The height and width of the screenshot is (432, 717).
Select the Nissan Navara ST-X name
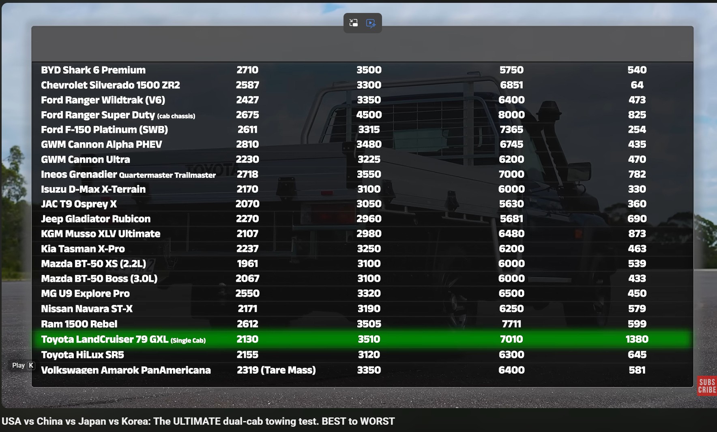87,309
